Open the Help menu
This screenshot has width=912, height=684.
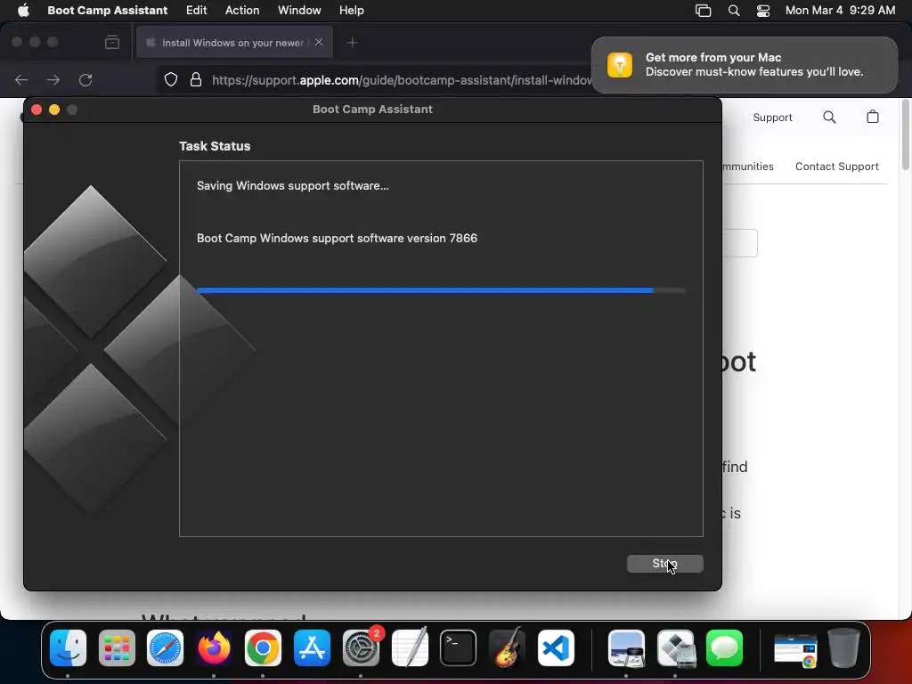[351, 11]
